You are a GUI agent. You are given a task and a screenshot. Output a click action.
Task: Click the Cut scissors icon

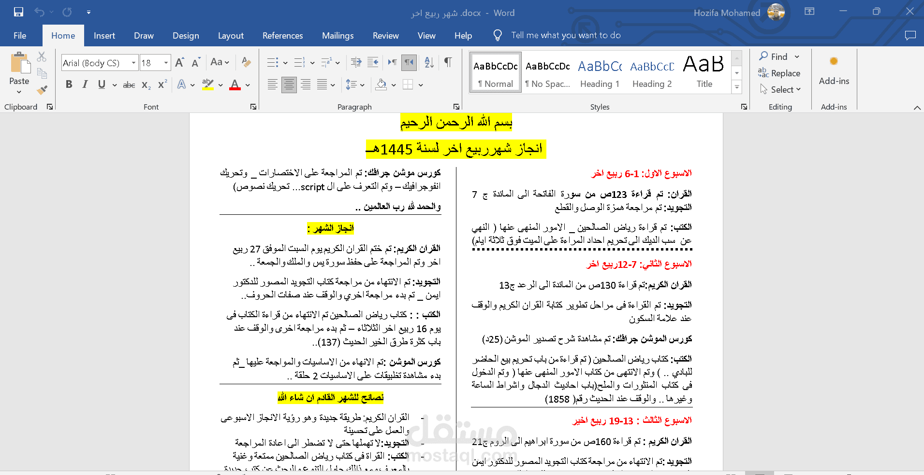pos(42,57)
